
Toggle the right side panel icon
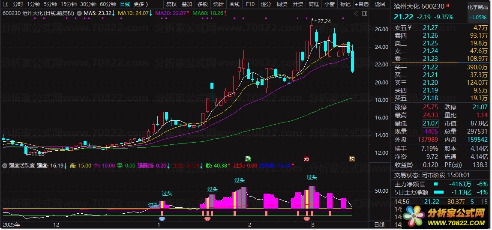[x=364, y=14]
